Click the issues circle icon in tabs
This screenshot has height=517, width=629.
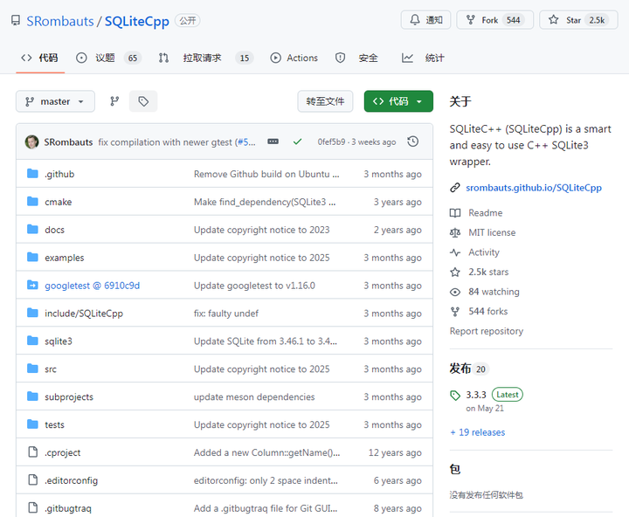(x=81, y=58)
